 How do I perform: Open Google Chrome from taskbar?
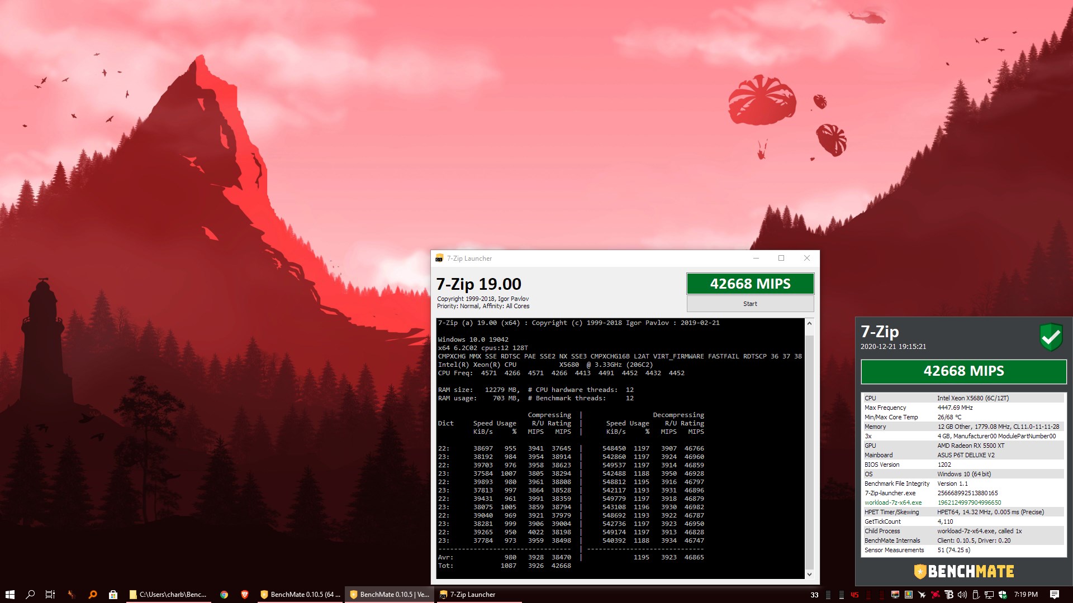pos(224,595)
